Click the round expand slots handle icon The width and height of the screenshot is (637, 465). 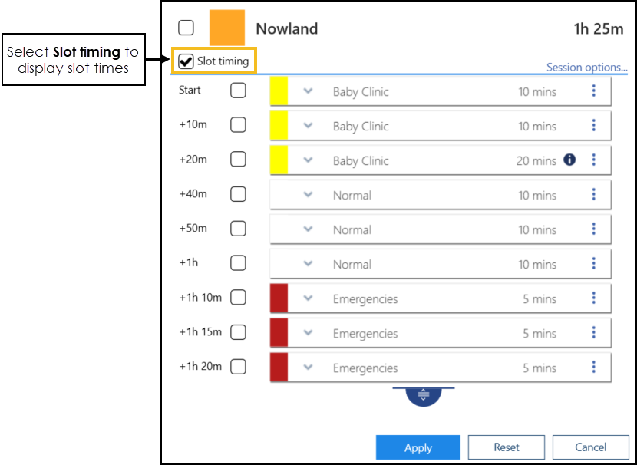[x=423, y=396]
